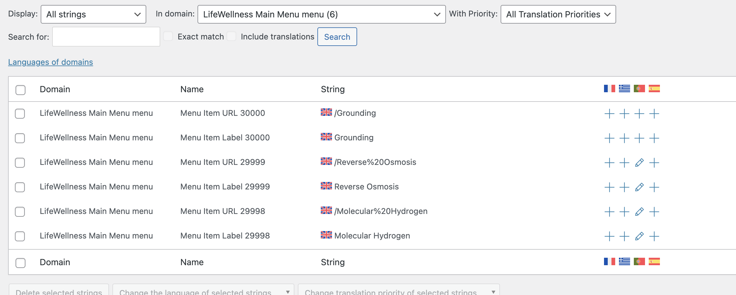Open the Languages of domains link
This screenshot has height=295, width=736.
click(51, 62)
